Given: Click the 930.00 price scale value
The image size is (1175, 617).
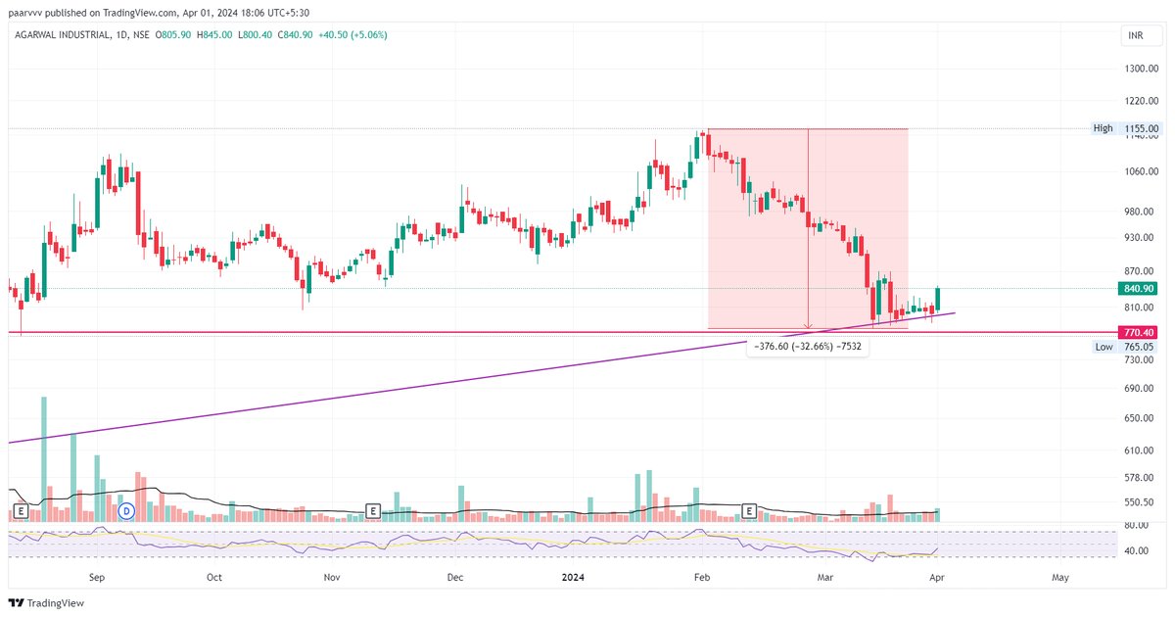Looking at the screenshot, I should tap(1141, 237).
